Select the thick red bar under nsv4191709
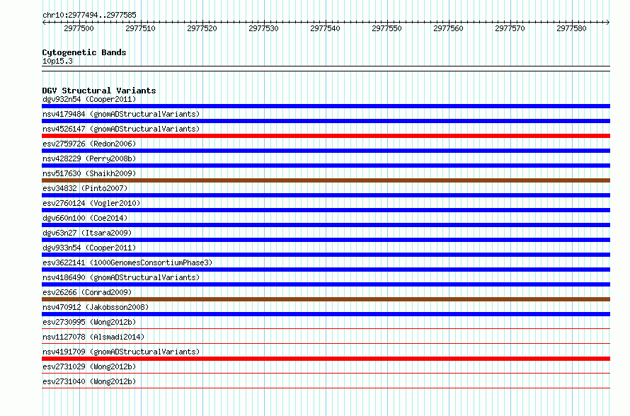The height and width of the screenshot is (416, 630). tap(326, 359)
